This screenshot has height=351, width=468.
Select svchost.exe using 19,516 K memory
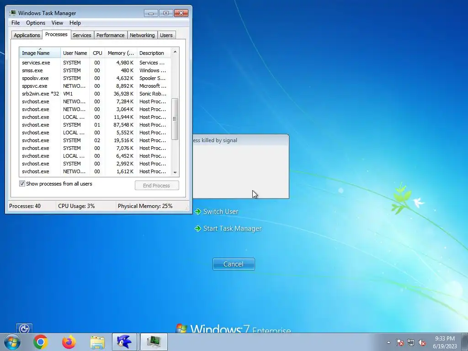tap(95, 140)
